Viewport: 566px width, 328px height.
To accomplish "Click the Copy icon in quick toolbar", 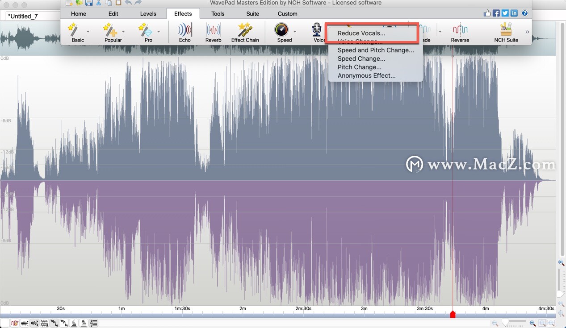I will (109, 3).
